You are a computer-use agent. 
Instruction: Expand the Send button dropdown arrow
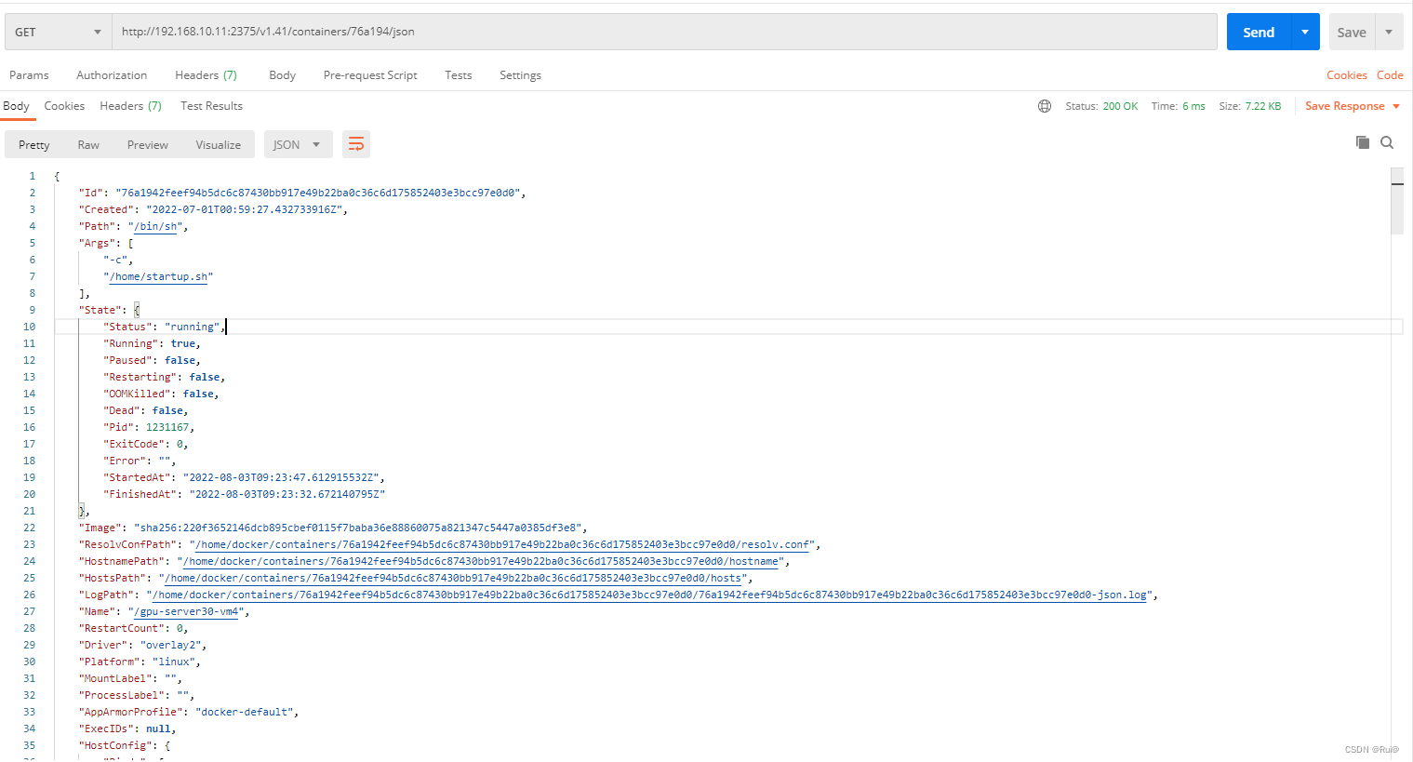click(x=1306, y=31)
